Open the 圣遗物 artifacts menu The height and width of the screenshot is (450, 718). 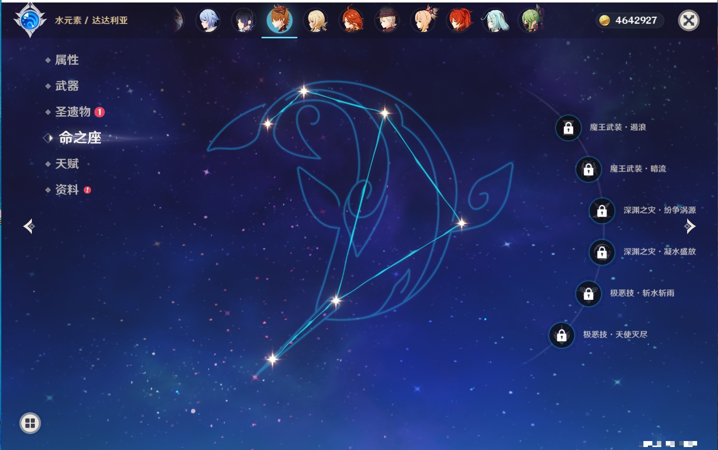click(x=73, y=112)
